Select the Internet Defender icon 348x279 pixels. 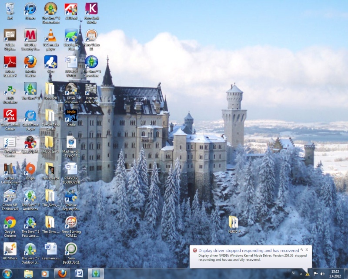pyautogui.click(x=91, y=93)
